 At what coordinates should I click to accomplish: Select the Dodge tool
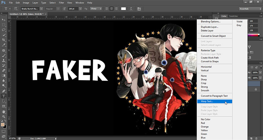4,86
